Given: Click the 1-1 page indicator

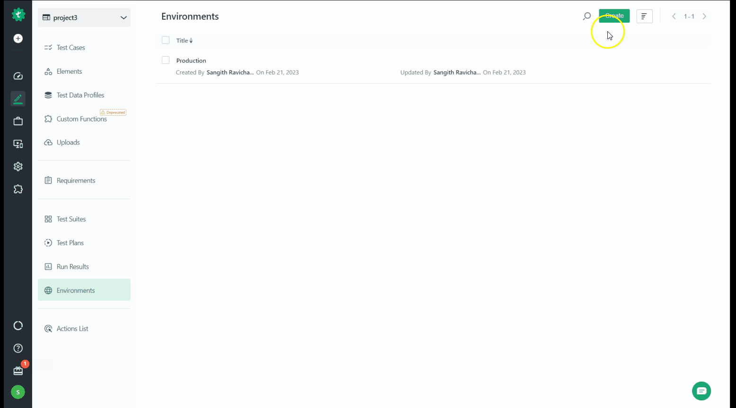Looking at the screenshot, I should (689, 16).
